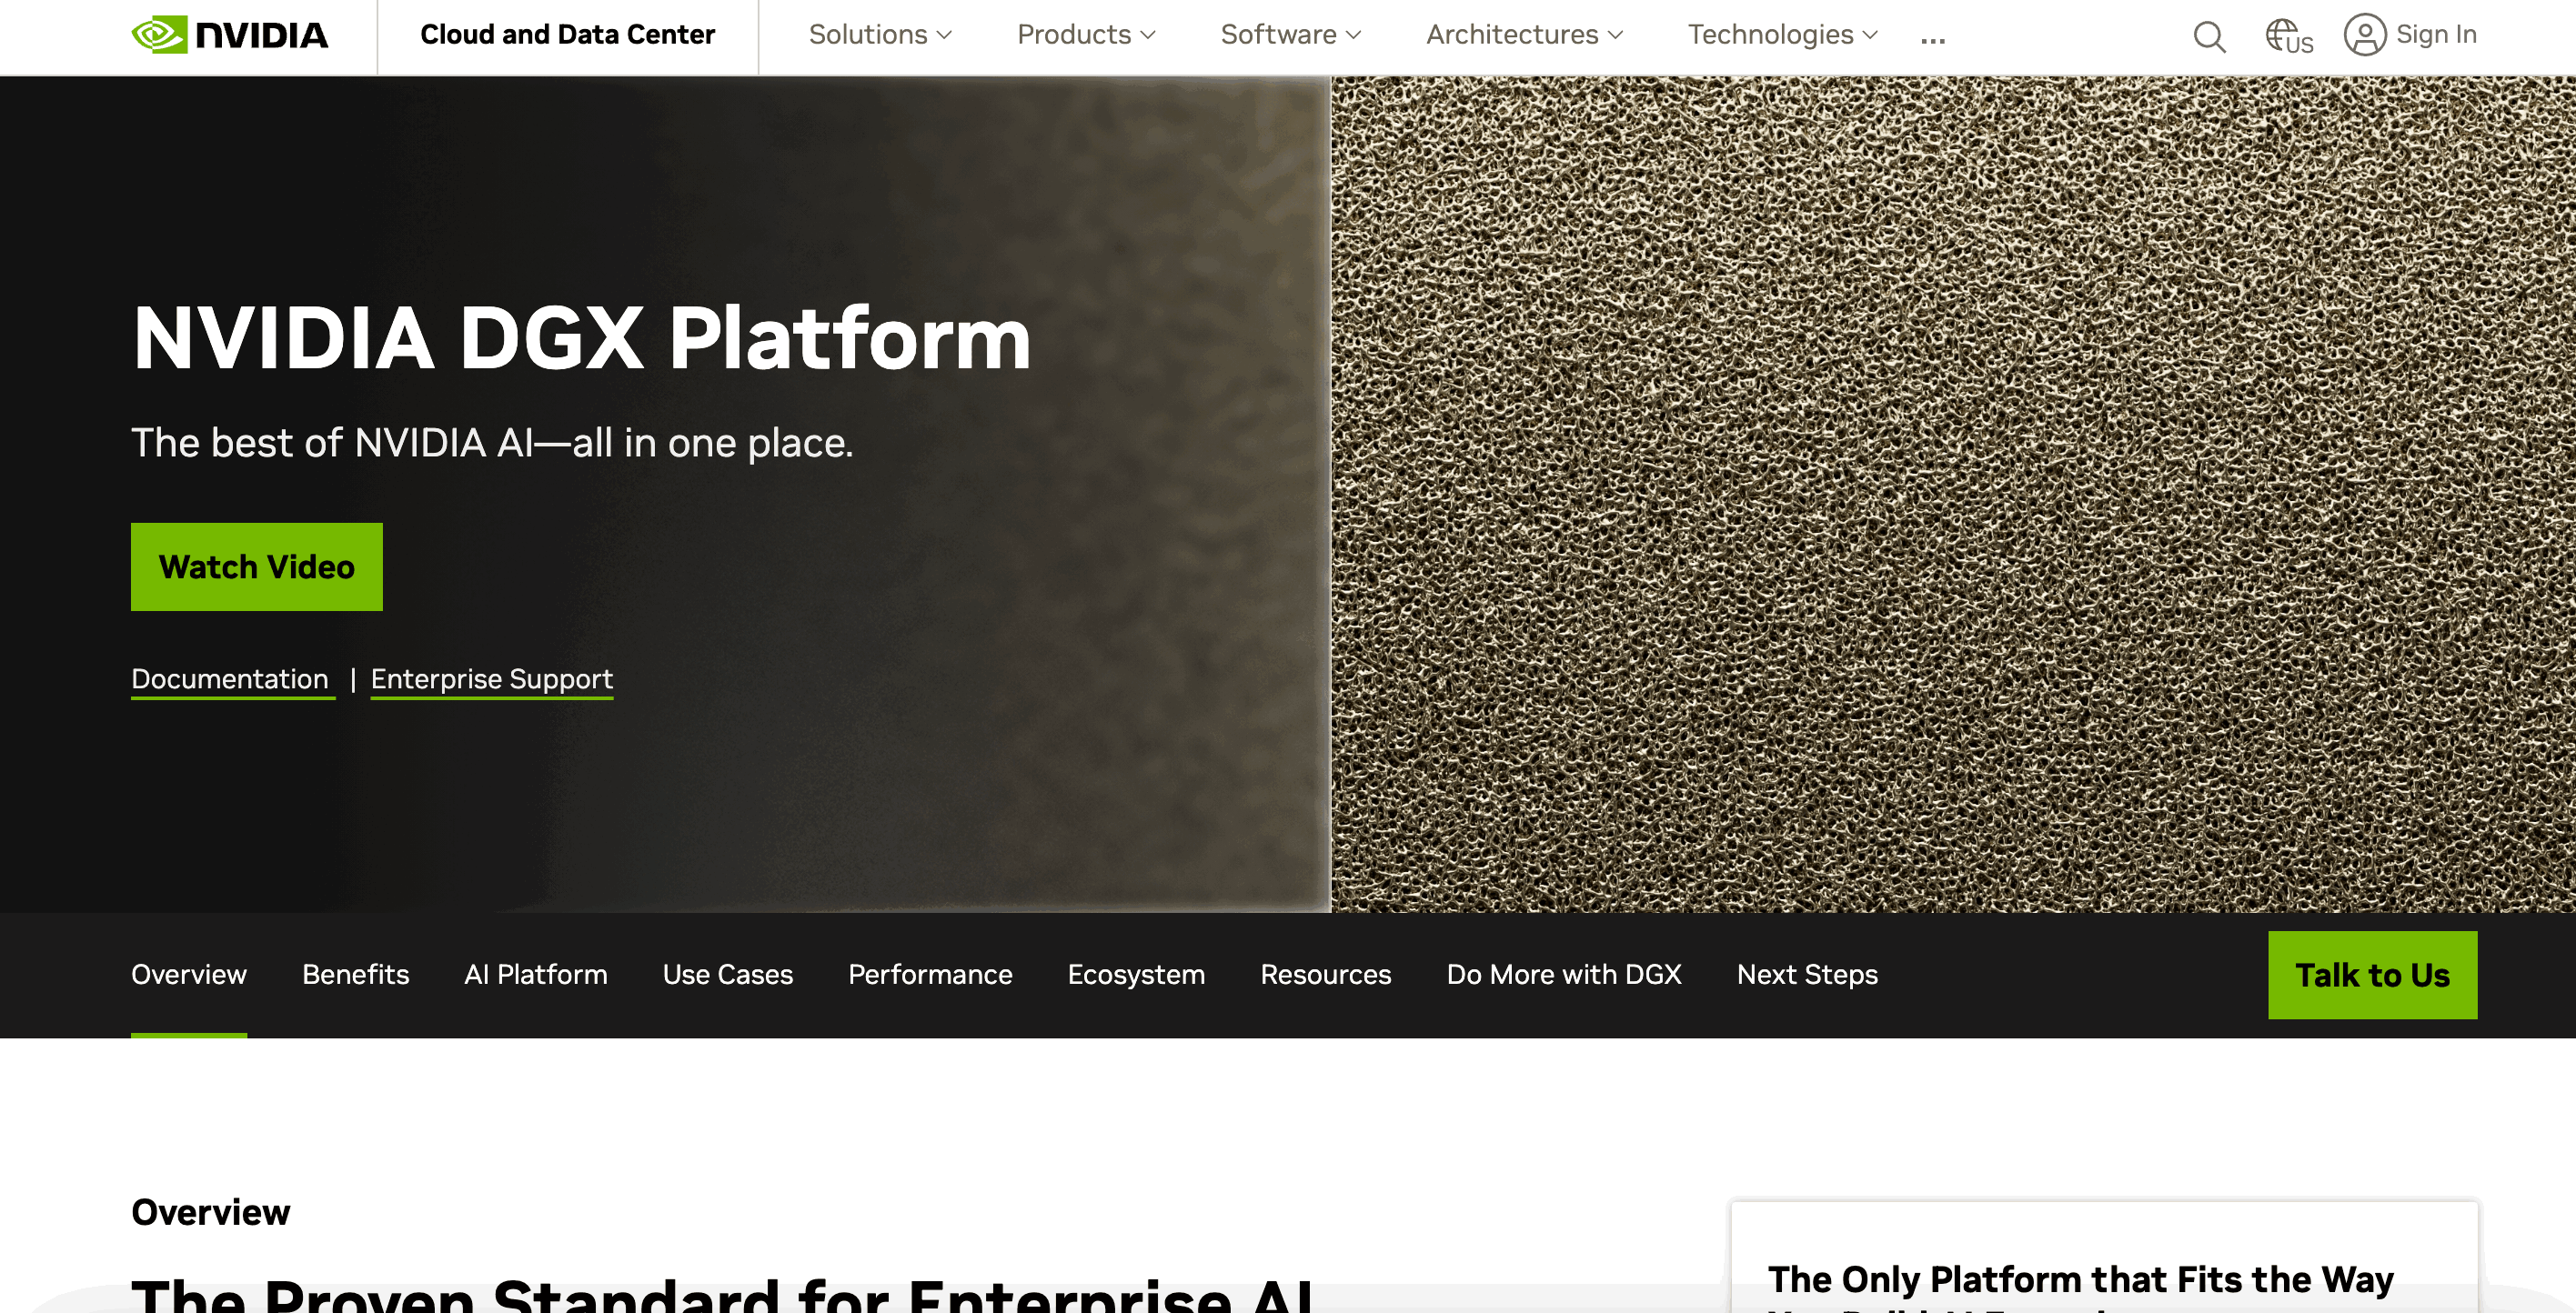
Task: Select the Performance tab
Action: (930, 975)
